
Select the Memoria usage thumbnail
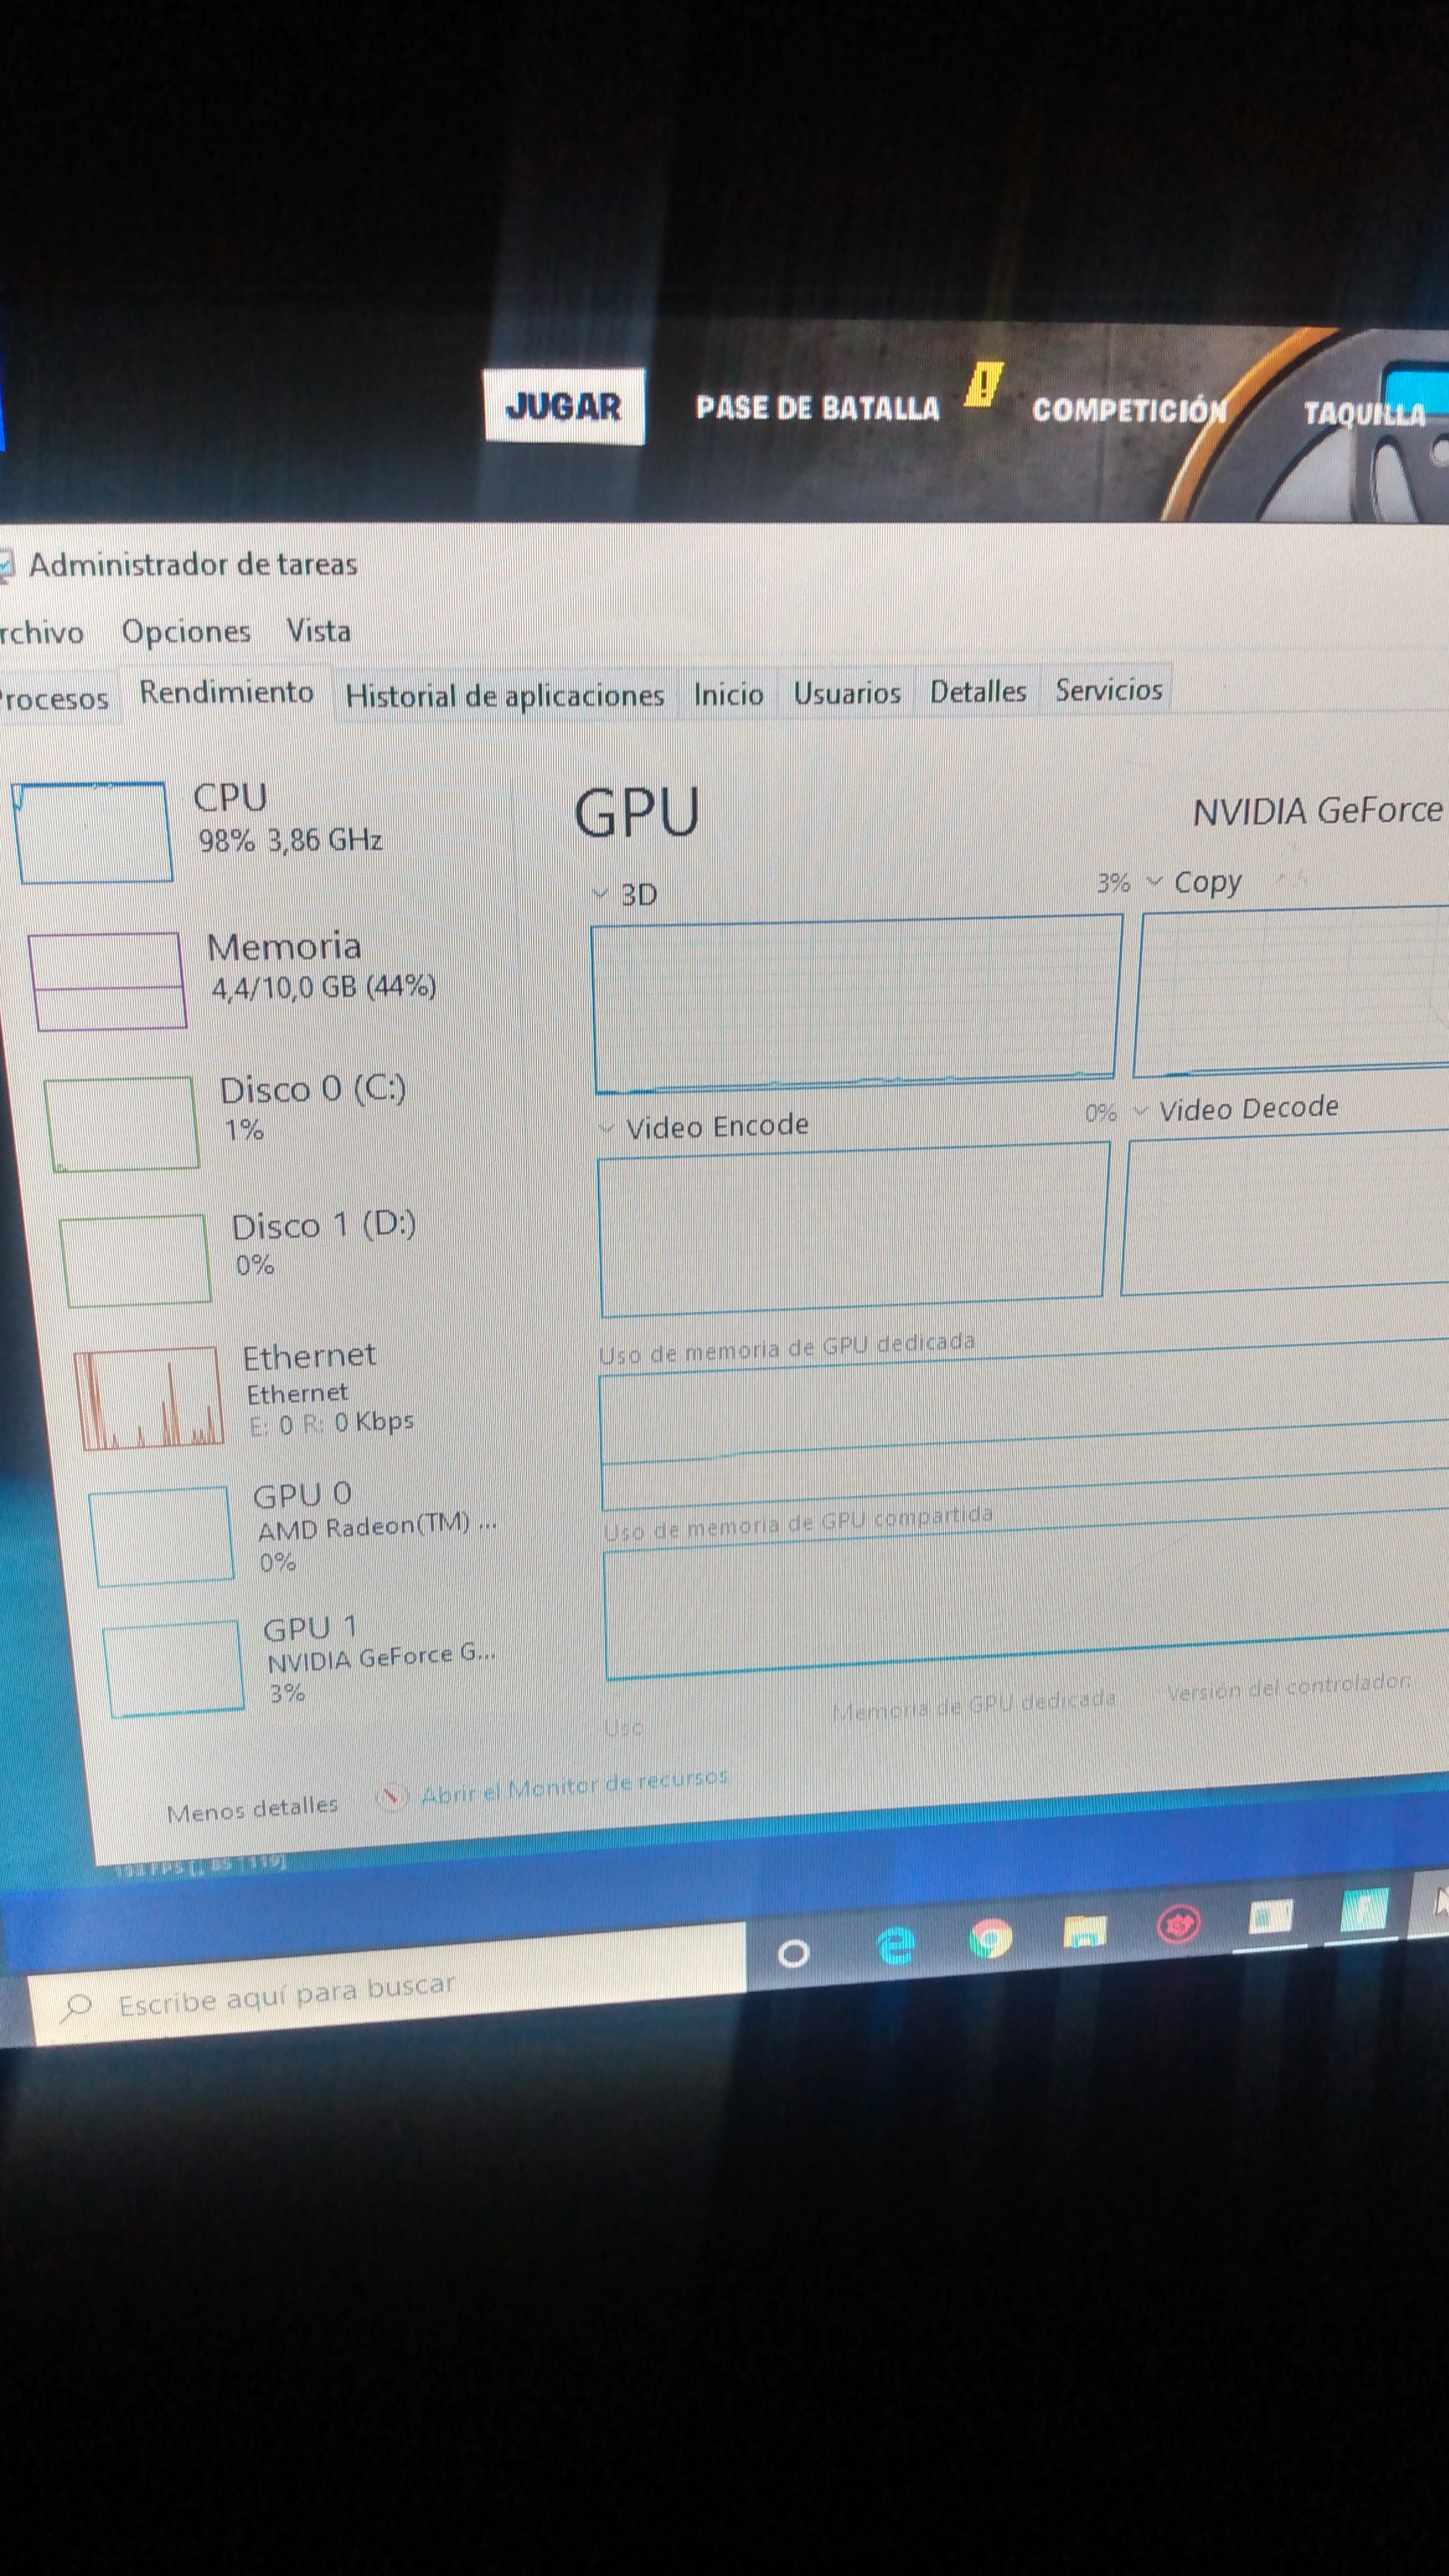point(107,981)
